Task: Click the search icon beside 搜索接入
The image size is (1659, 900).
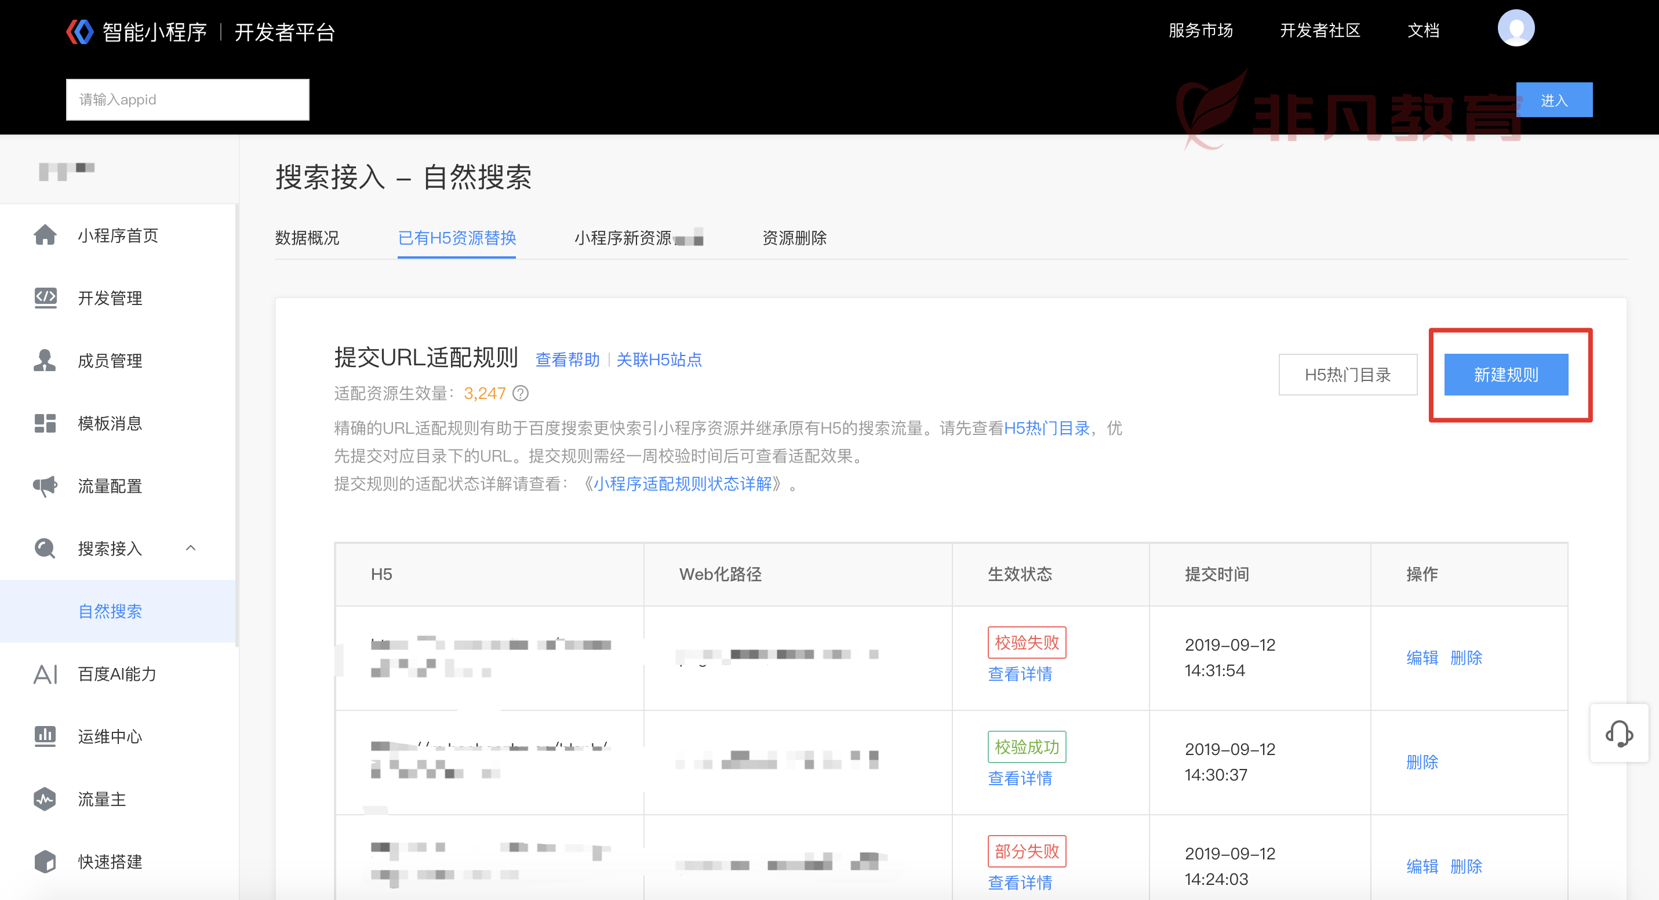Action: click(45, 548)
